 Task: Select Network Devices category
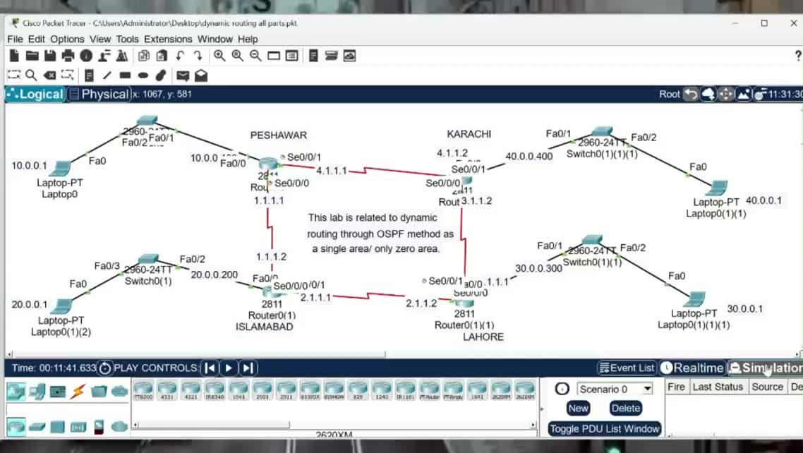(x=16, y=392)
